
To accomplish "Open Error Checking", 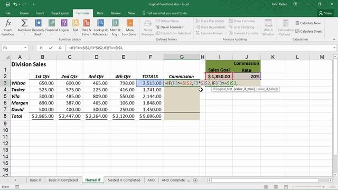I will [x=241, y=27].
